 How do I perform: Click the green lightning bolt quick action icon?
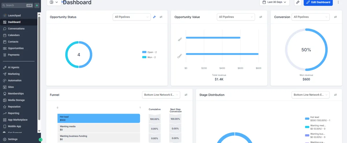point(37,5)
